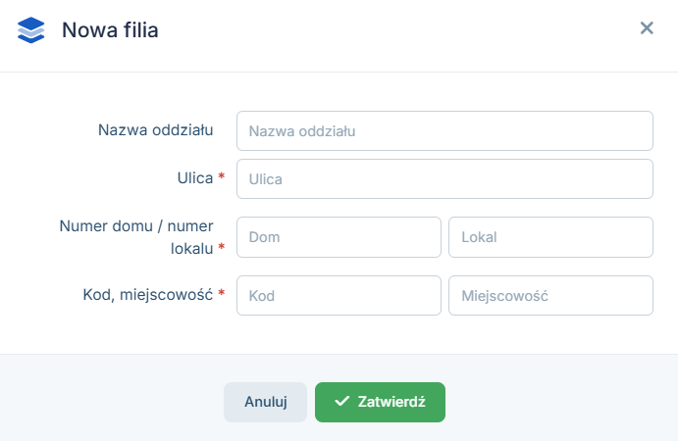Click the word Zatwierdź on green button
The width and height of the screenshot is (678, 441).
tap(391, 402)
